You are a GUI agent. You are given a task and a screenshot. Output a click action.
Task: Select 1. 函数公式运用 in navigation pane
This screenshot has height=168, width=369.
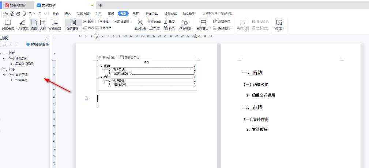pos(22,64)
